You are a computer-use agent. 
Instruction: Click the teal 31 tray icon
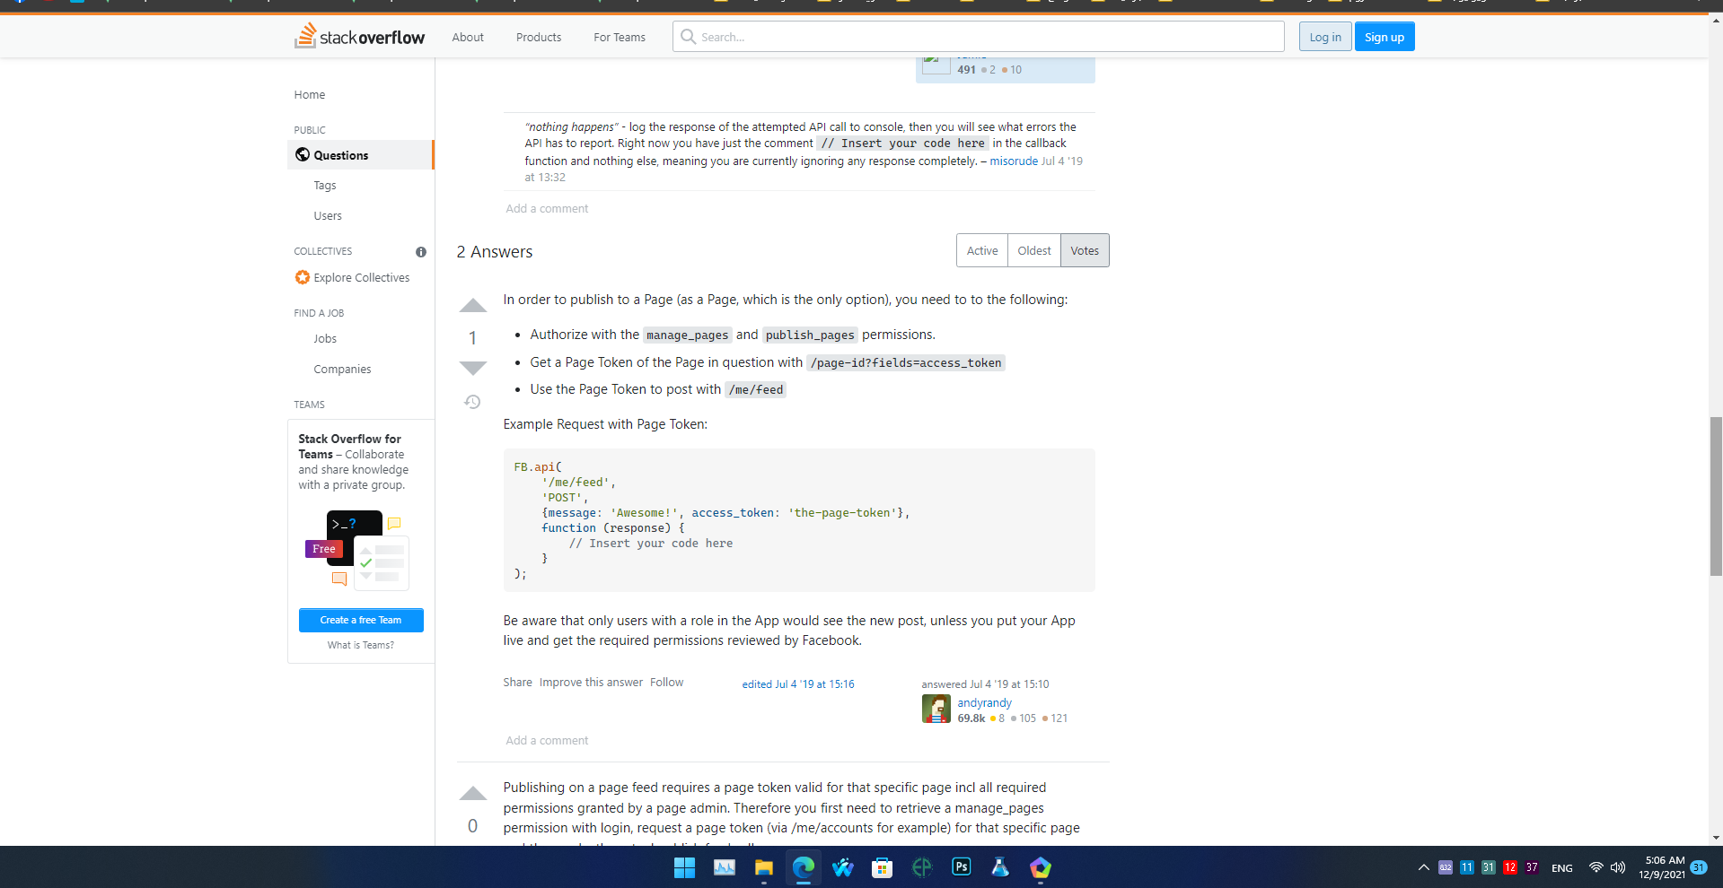click(1489, 867)
